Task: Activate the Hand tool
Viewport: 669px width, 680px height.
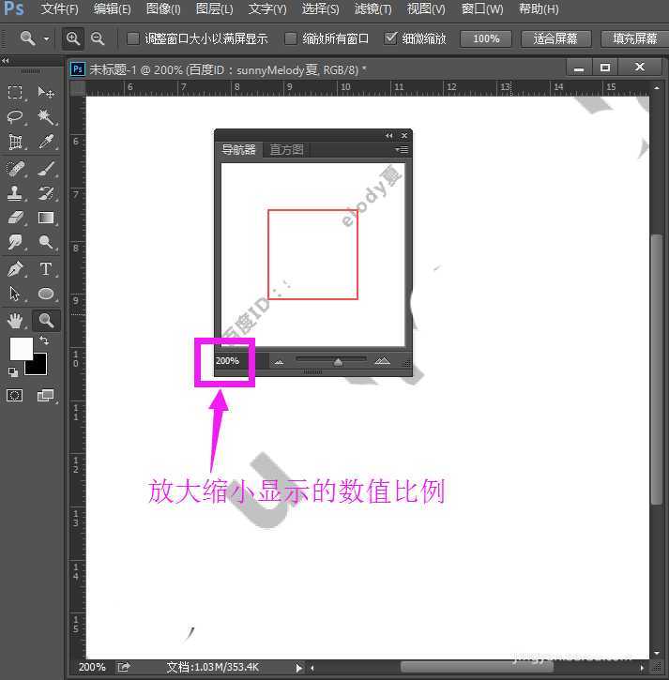Action: point(16,321)
